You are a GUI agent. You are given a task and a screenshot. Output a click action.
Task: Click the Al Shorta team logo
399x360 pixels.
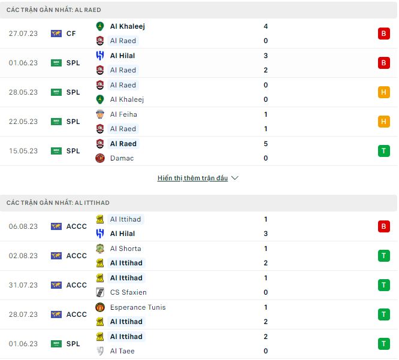click(100, 249)
